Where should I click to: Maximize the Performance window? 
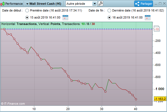tap(160, 4)
